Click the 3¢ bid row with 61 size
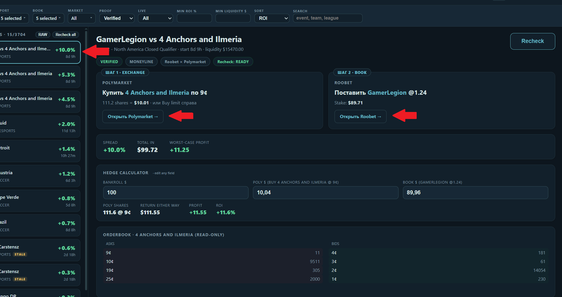This screenshot has width=562, height=297. click(x=438, y=262)
